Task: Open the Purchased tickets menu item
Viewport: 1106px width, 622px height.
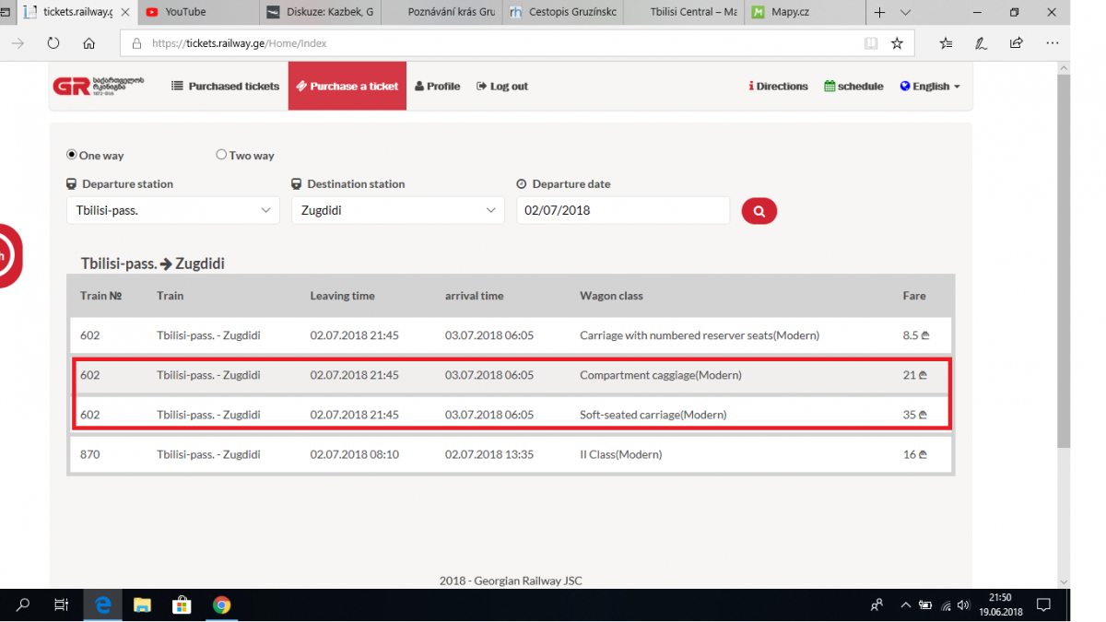Action: [225, 87]
